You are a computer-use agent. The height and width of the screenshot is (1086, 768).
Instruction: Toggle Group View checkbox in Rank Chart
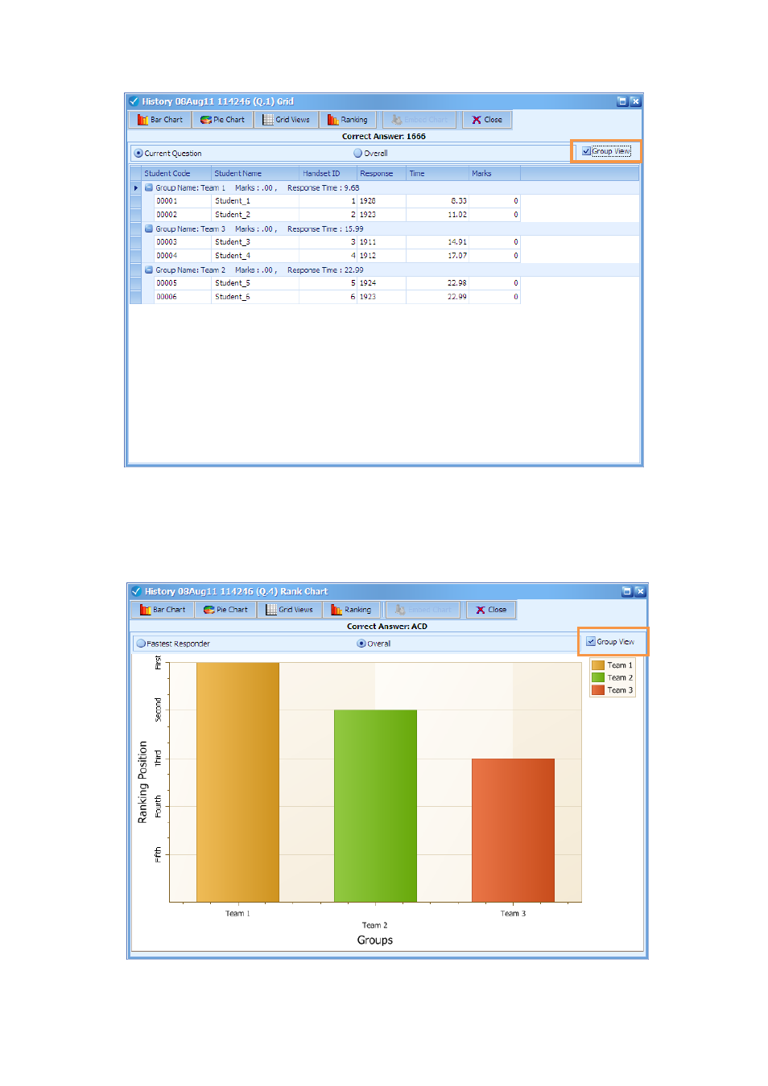[x=591, y=642]
